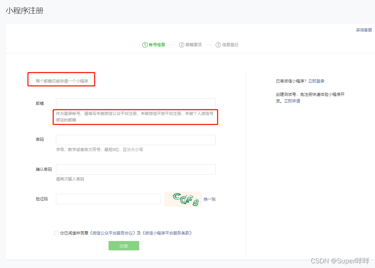Open 咨询客服 customer service link
Viewport: 375px width, 268px height.
364,30
